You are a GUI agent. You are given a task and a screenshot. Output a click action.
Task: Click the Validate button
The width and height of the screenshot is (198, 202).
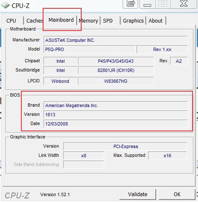(138, 194)
